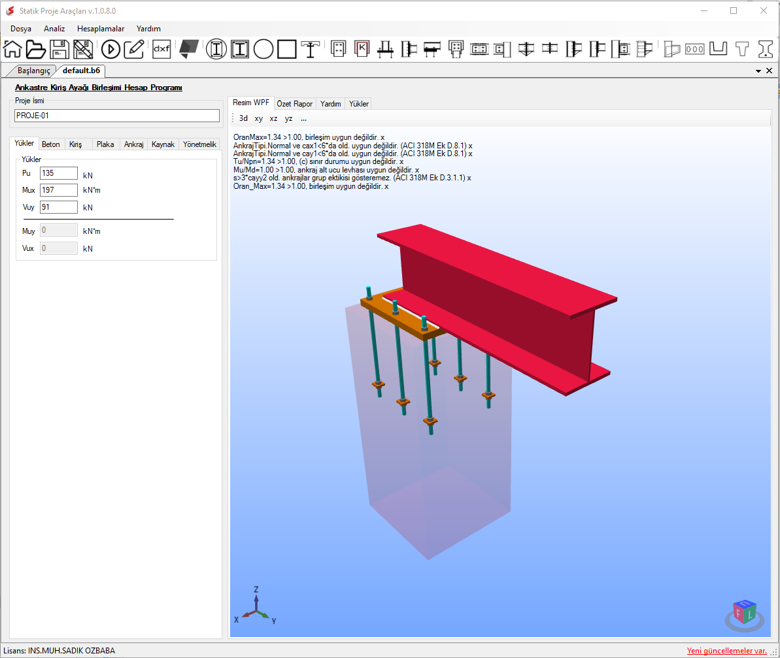Screen dimensions: 780x658
Task: Open the Hesaplamalar menu
Action: coord(101,29)
